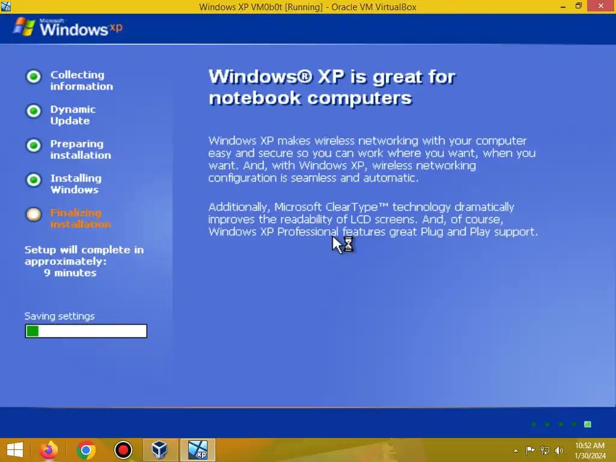Click the paragraph about wireless networking
This screenshot has width=616, height=462.
pyautogui.click(x=372, y=159)
